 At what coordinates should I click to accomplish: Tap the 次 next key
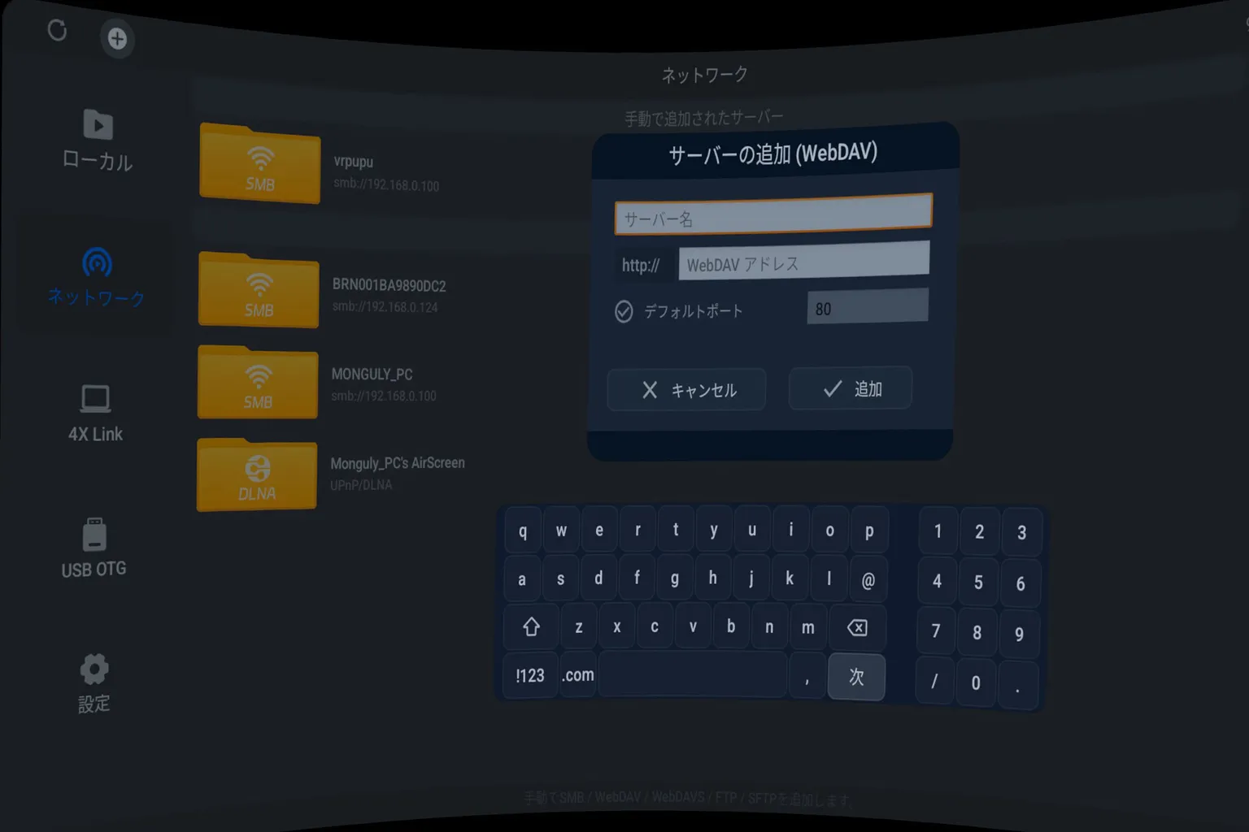pos(856,677)
